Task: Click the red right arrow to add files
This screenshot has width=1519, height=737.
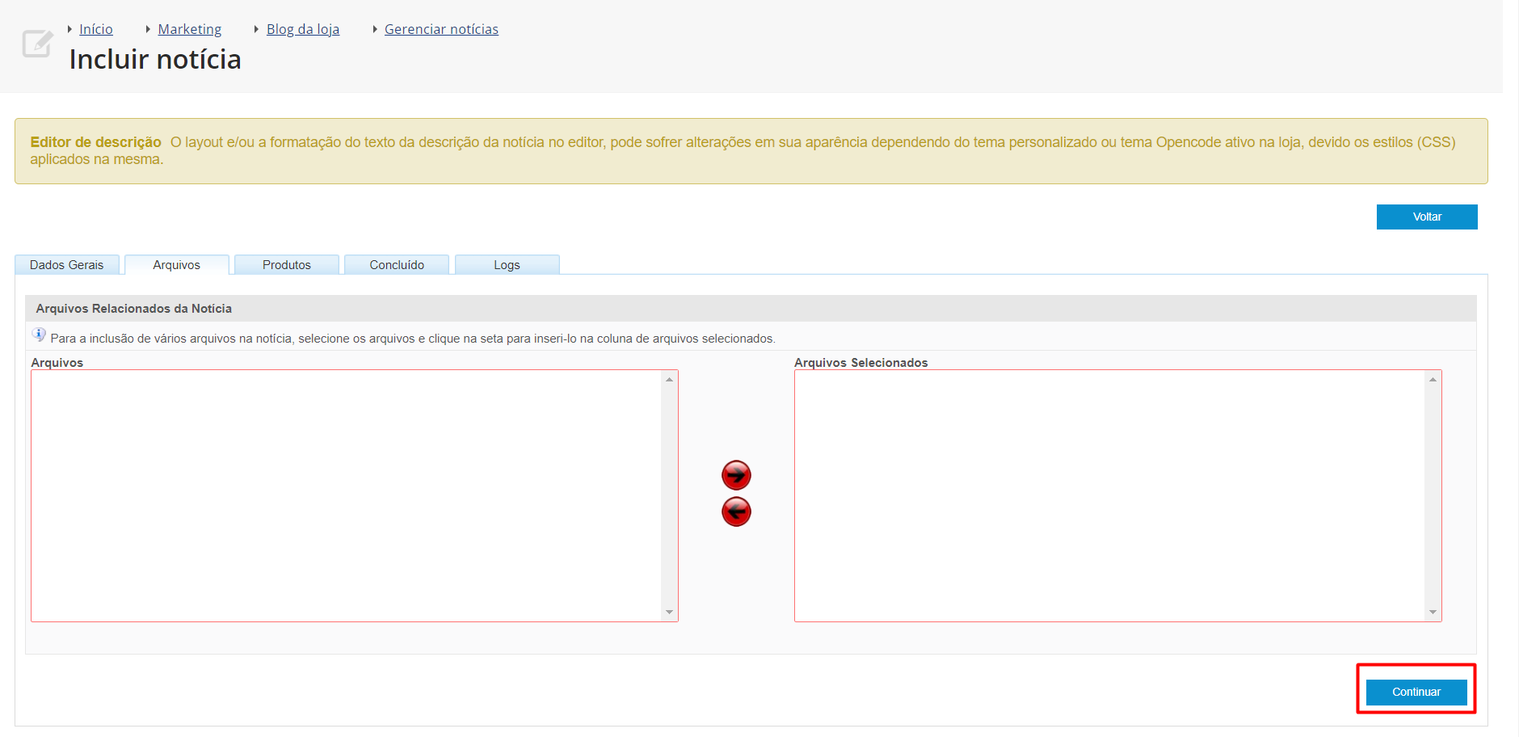Action: click(x=736, y=475)
